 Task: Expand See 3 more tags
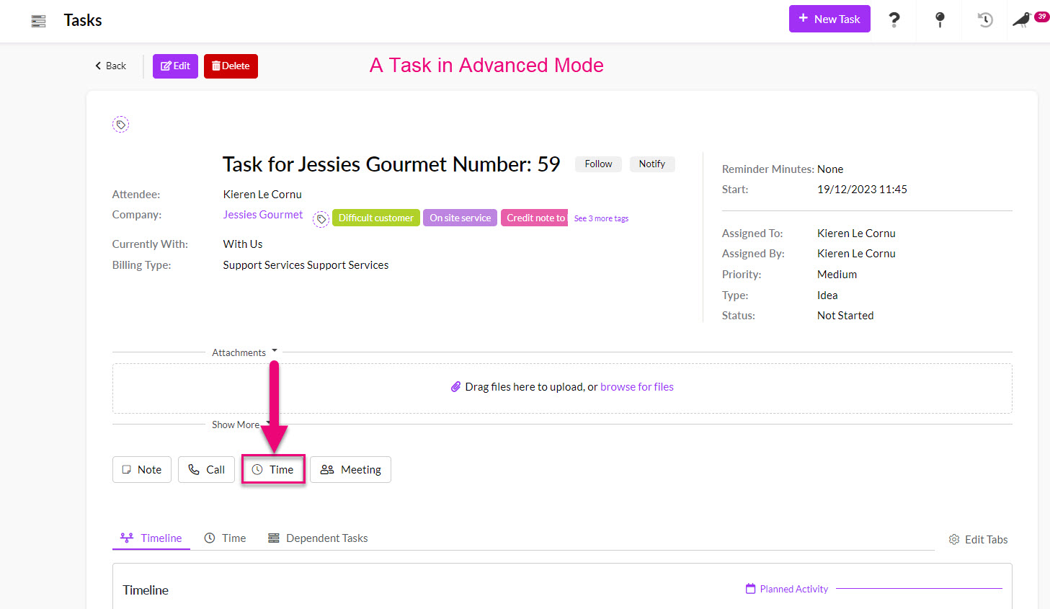[x=601, y=218]
